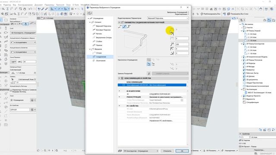Click the surface override paint icon

149,74
